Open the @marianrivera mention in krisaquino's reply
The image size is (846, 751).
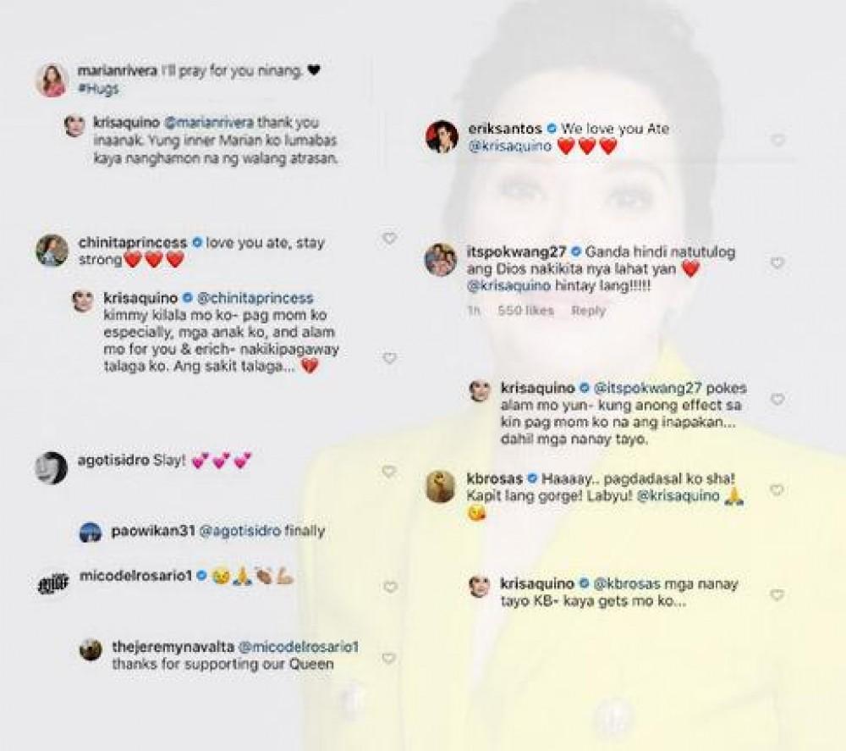(208, 123)
